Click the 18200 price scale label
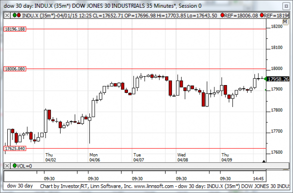 [277, 27]
